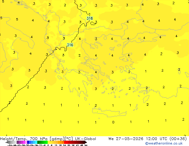Click the dark blue swatch in the temperature legend
This screenshot has width=189, height=146.
(x=28, y=142)
